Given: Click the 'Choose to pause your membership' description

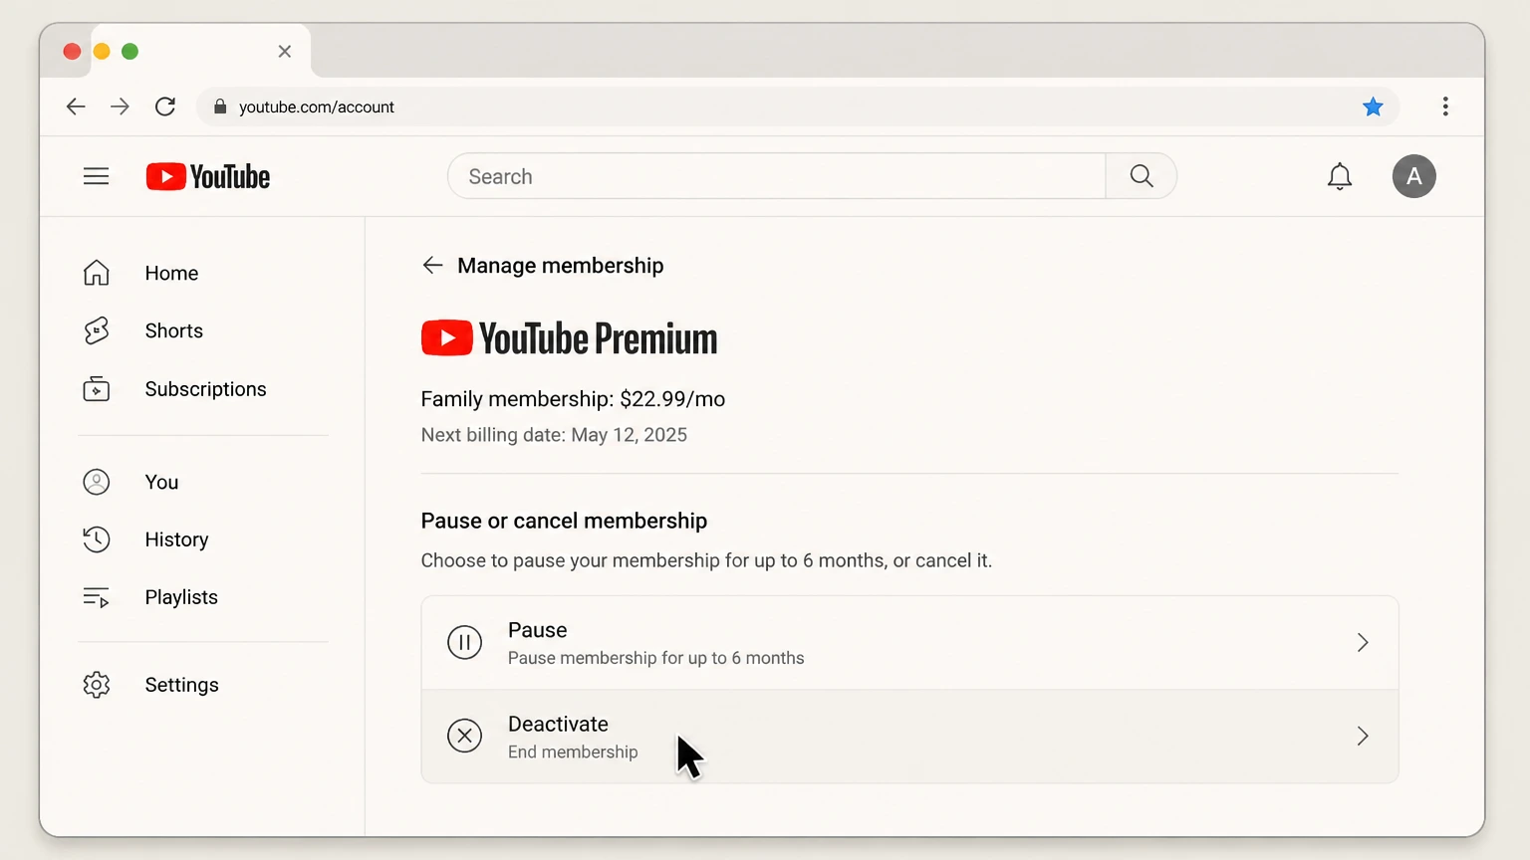Looking at the screenshot, I should point(706,560).
